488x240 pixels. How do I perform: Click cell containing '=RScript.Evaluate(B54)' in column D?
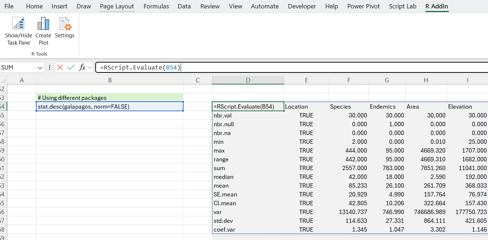tap(248, 106)
